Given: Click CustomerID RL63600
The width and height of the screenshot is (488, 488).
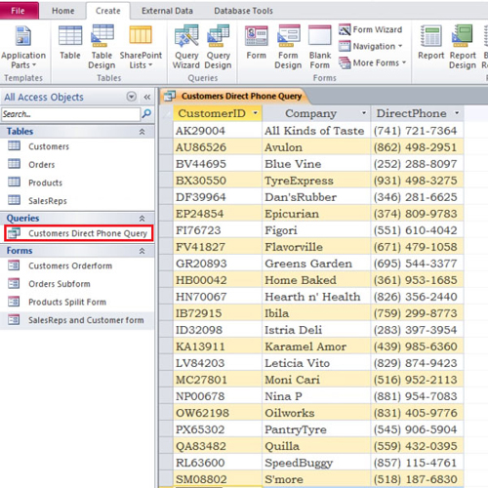Looking at the screenshot, I should [x=218, y=463].
